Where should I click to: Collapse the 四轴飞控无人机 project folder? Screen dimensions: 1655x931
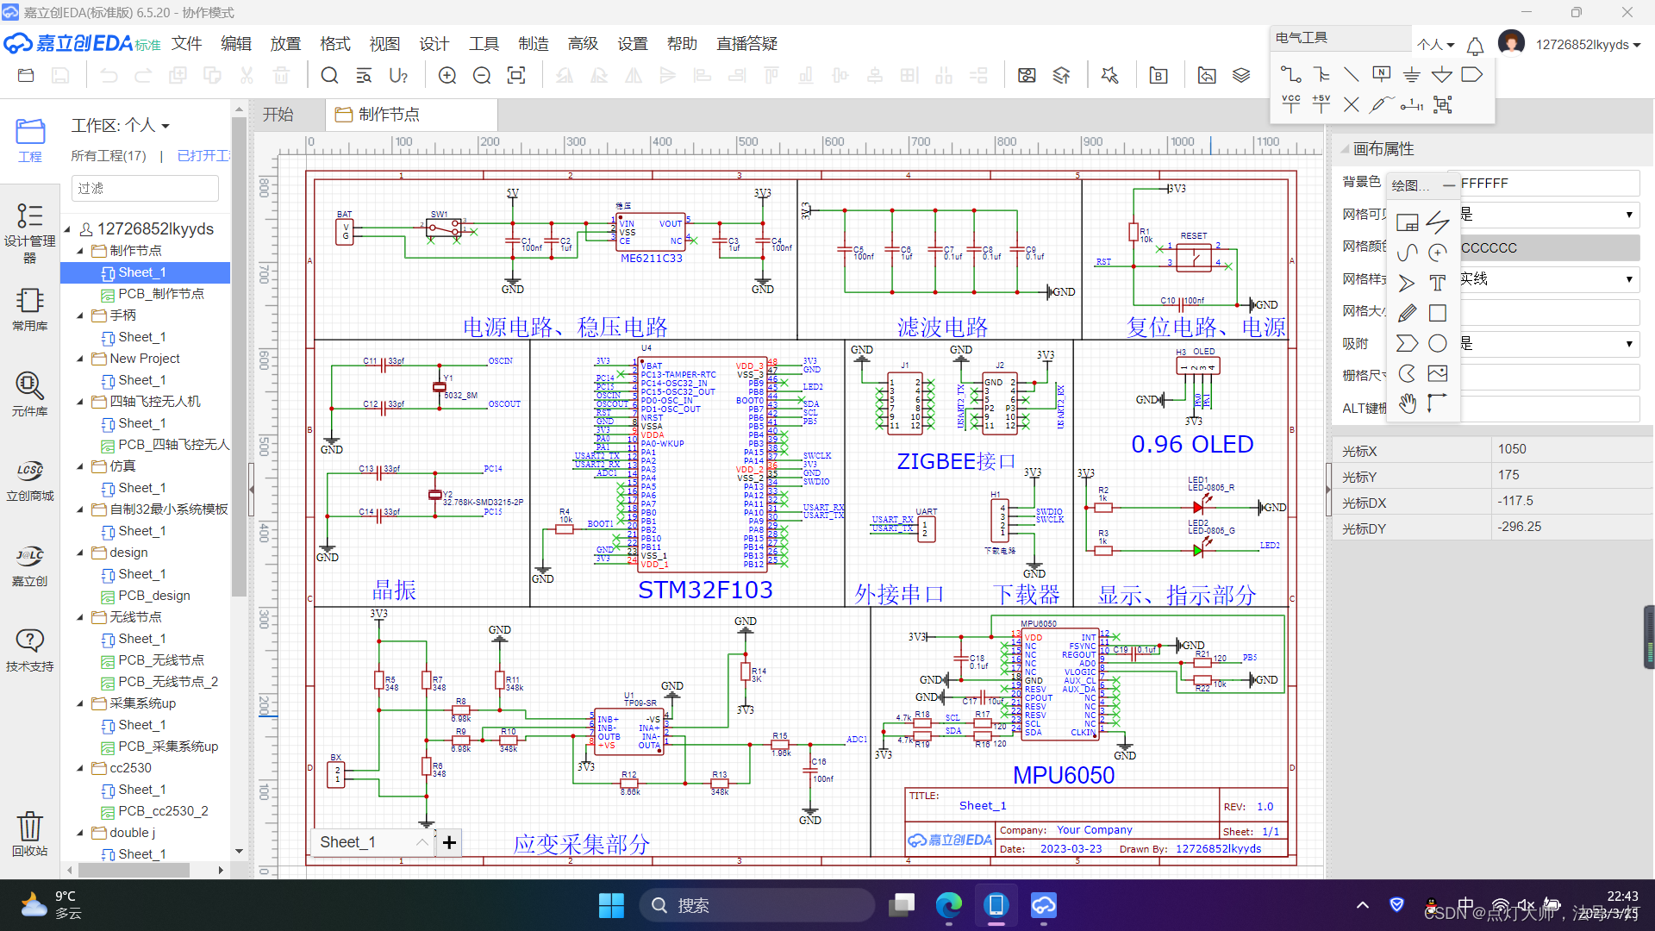(x=80, y=402)
